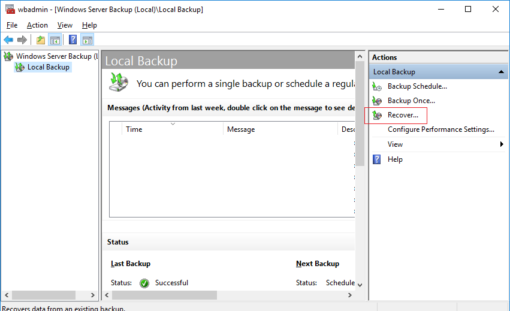This screenshot has width=510, height=311.
Task: Click the Recover icon in Actions pane
Action: point(377,115)
